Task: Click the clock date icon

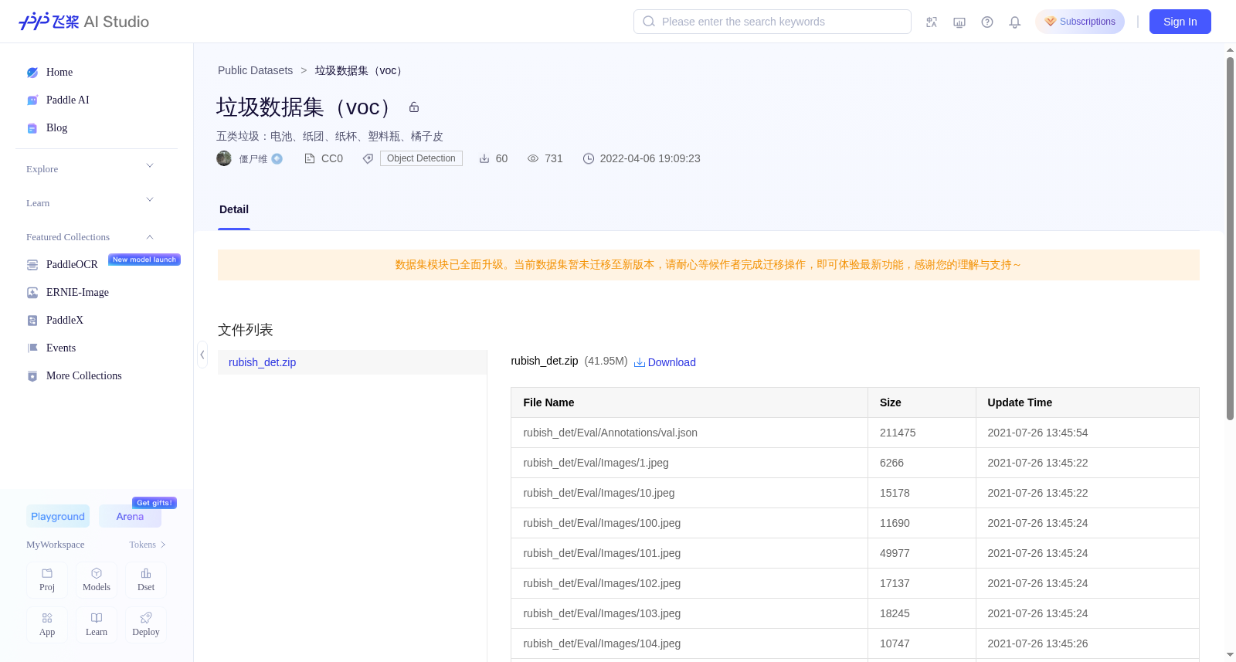Action: coord(589,158)
